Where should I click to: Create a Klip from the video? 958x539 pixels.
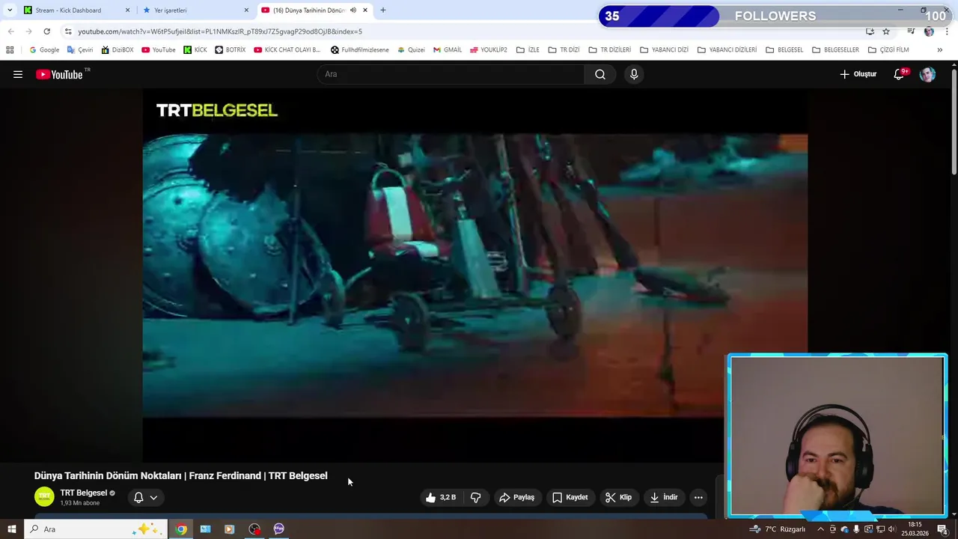coord(618,497)
